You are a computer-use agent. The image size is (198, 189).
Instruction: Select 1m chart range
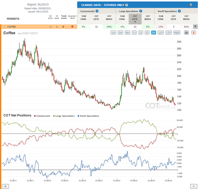tap(113, 33)
